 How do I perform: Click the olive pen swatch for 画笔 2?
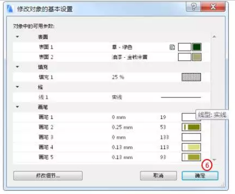click(x=191, y=127)
